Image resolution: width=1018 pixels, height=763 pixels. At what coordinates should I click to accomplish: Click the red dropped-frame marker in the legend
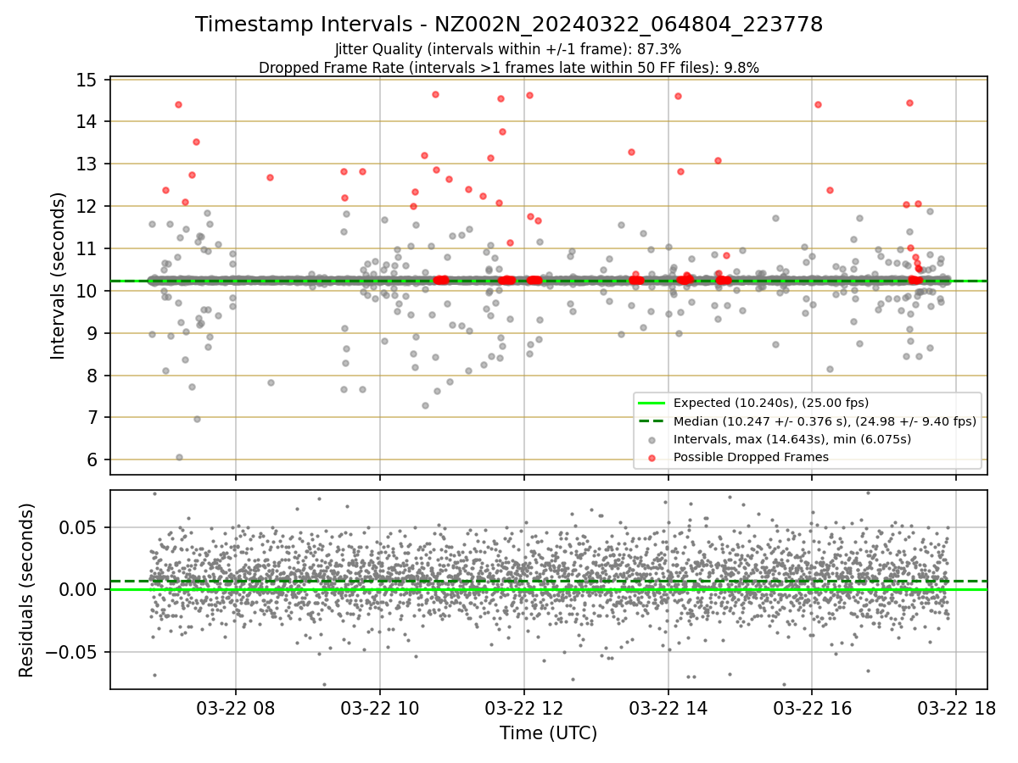[651, 458]
